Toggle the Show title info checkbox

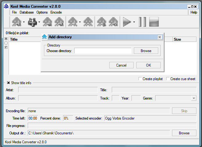coord(8,83)
